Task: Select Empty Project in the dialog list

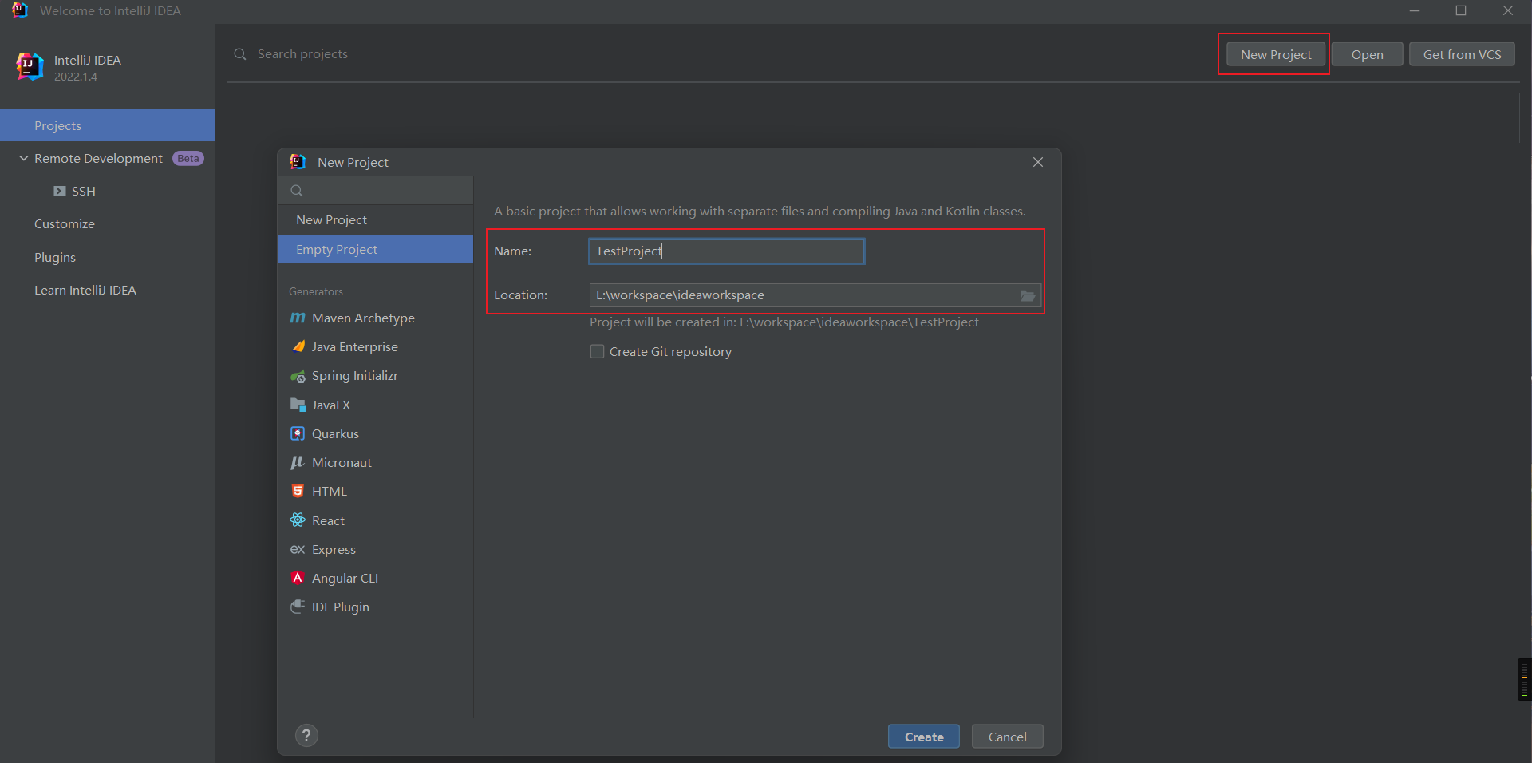Action: pyautogui.click(x=375, y=249)
